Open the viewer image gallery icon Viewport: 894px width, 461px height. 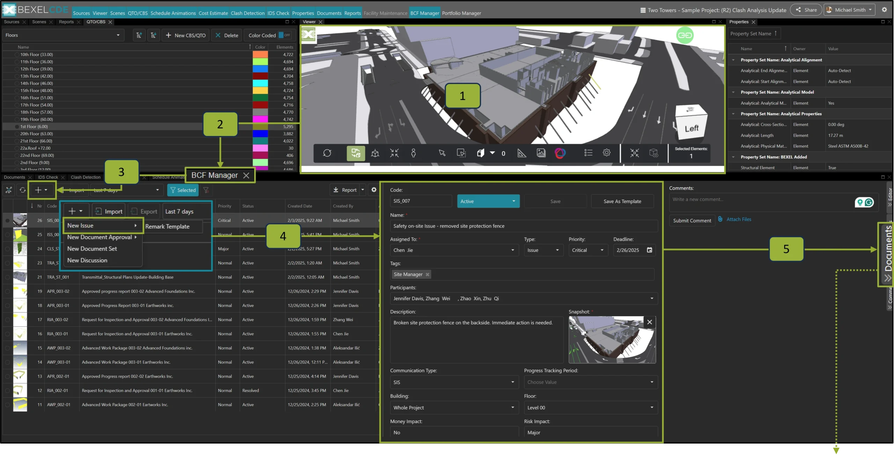[x=541, y=153]
